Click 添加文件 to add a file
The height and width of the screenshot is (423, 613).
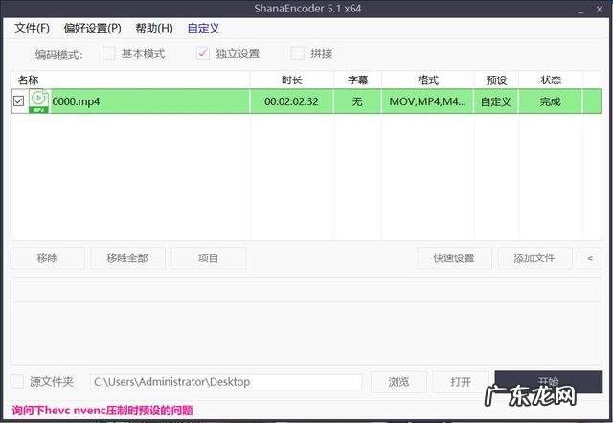point(534,258)
